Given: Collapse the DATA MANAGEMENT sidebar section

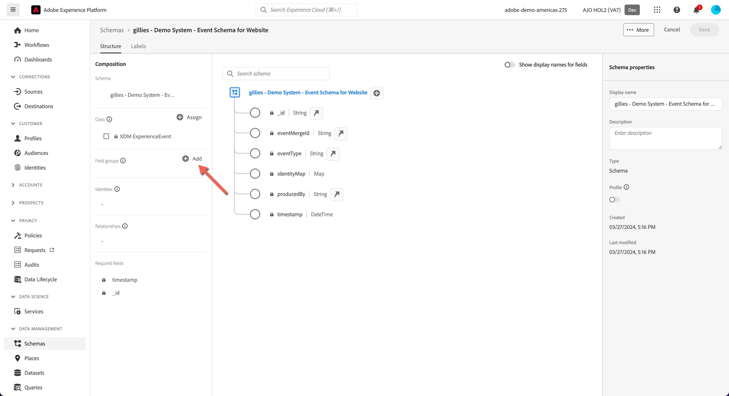Looking at the screenshot, I should pos(13,329).
